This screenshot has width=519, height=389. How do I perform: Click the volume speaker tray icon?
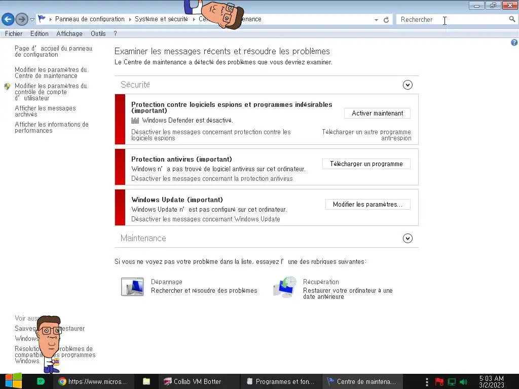click(x=463, y=382)
